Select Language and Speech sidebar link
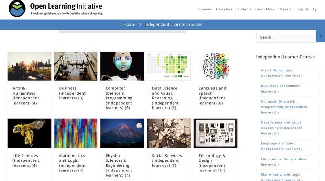This screenshot has width=325, height=181. pyautogui.click(x=282, y=146)
